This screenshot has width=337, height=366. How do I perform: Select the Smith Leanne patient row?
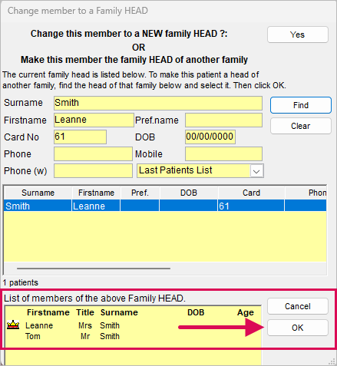165,206
